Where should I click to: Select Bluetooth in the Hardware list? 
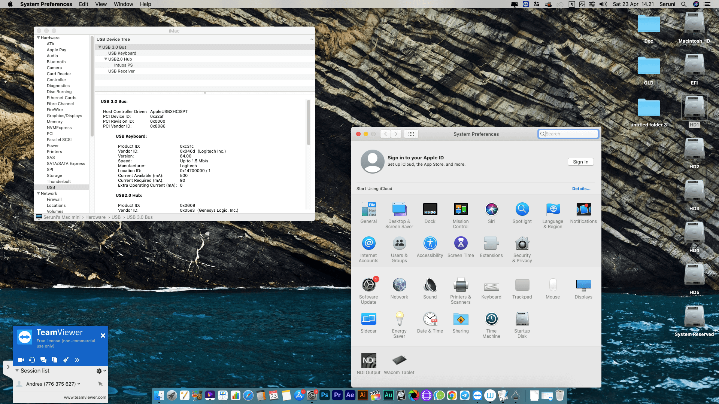pyautogui.click(x=56, y=62)
